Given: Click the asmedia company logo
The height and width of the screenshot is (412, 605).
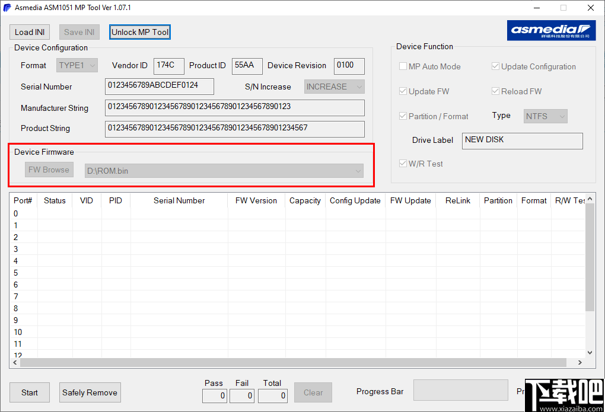Looking at the screenshot, I should click(x=551, y=30).
